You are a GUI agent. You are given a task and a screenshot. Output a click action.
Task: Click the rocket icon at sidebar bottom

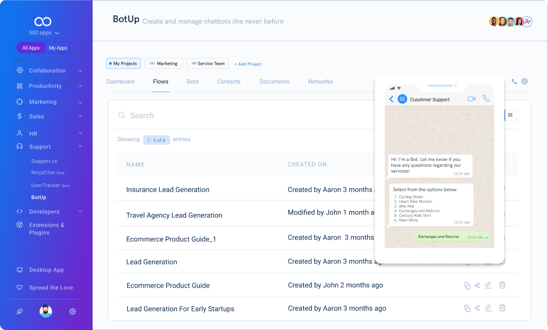point(20,311)
